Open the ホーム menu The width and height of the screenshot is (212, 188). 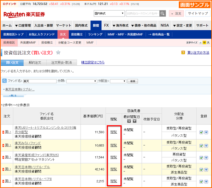click(x=7, y=25)
